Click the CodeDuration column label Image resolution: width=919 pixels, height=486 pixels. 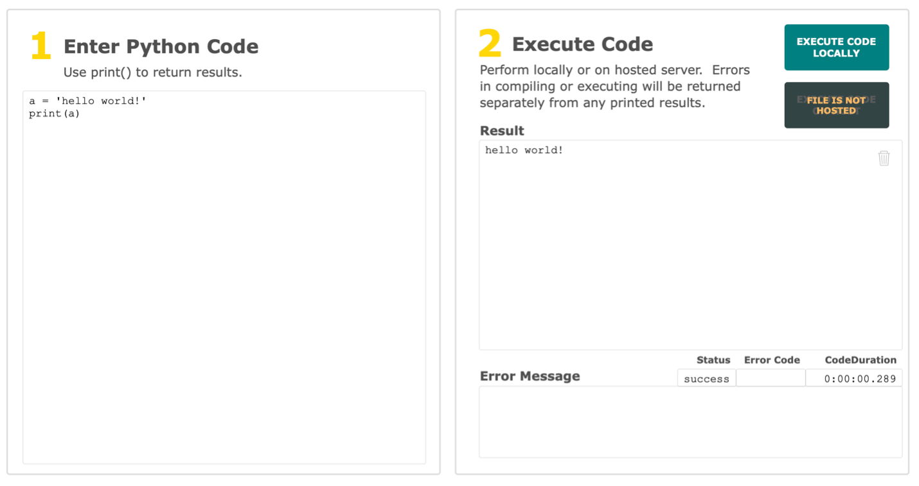coord(860,360)
